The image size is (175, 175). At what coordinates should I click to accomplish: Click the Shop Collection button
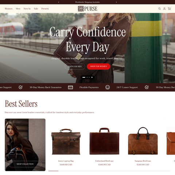25,164
